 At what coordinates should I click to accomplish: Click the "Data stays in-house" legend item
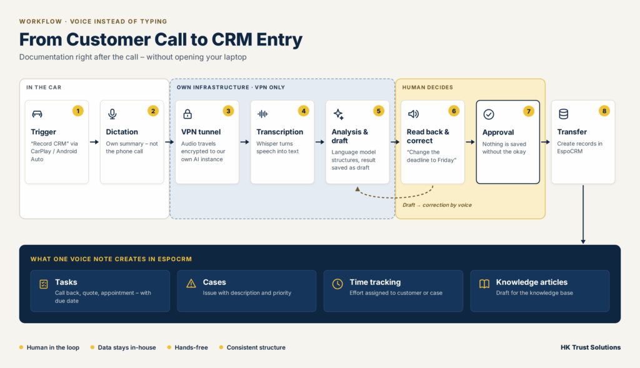[x=123, y=347]
